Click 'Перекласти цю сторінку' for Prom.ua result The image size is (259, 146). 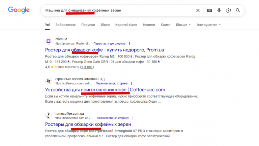pos(109,44)
